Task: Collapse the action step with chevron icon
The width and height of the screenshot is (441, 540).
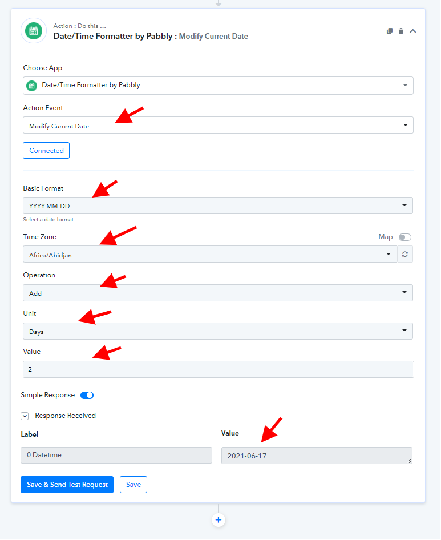Action: [413, 31]
